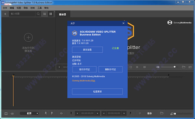Open the 编辑 menu
The width and height of the screenshot is (195, 119).
coord(12,8)
